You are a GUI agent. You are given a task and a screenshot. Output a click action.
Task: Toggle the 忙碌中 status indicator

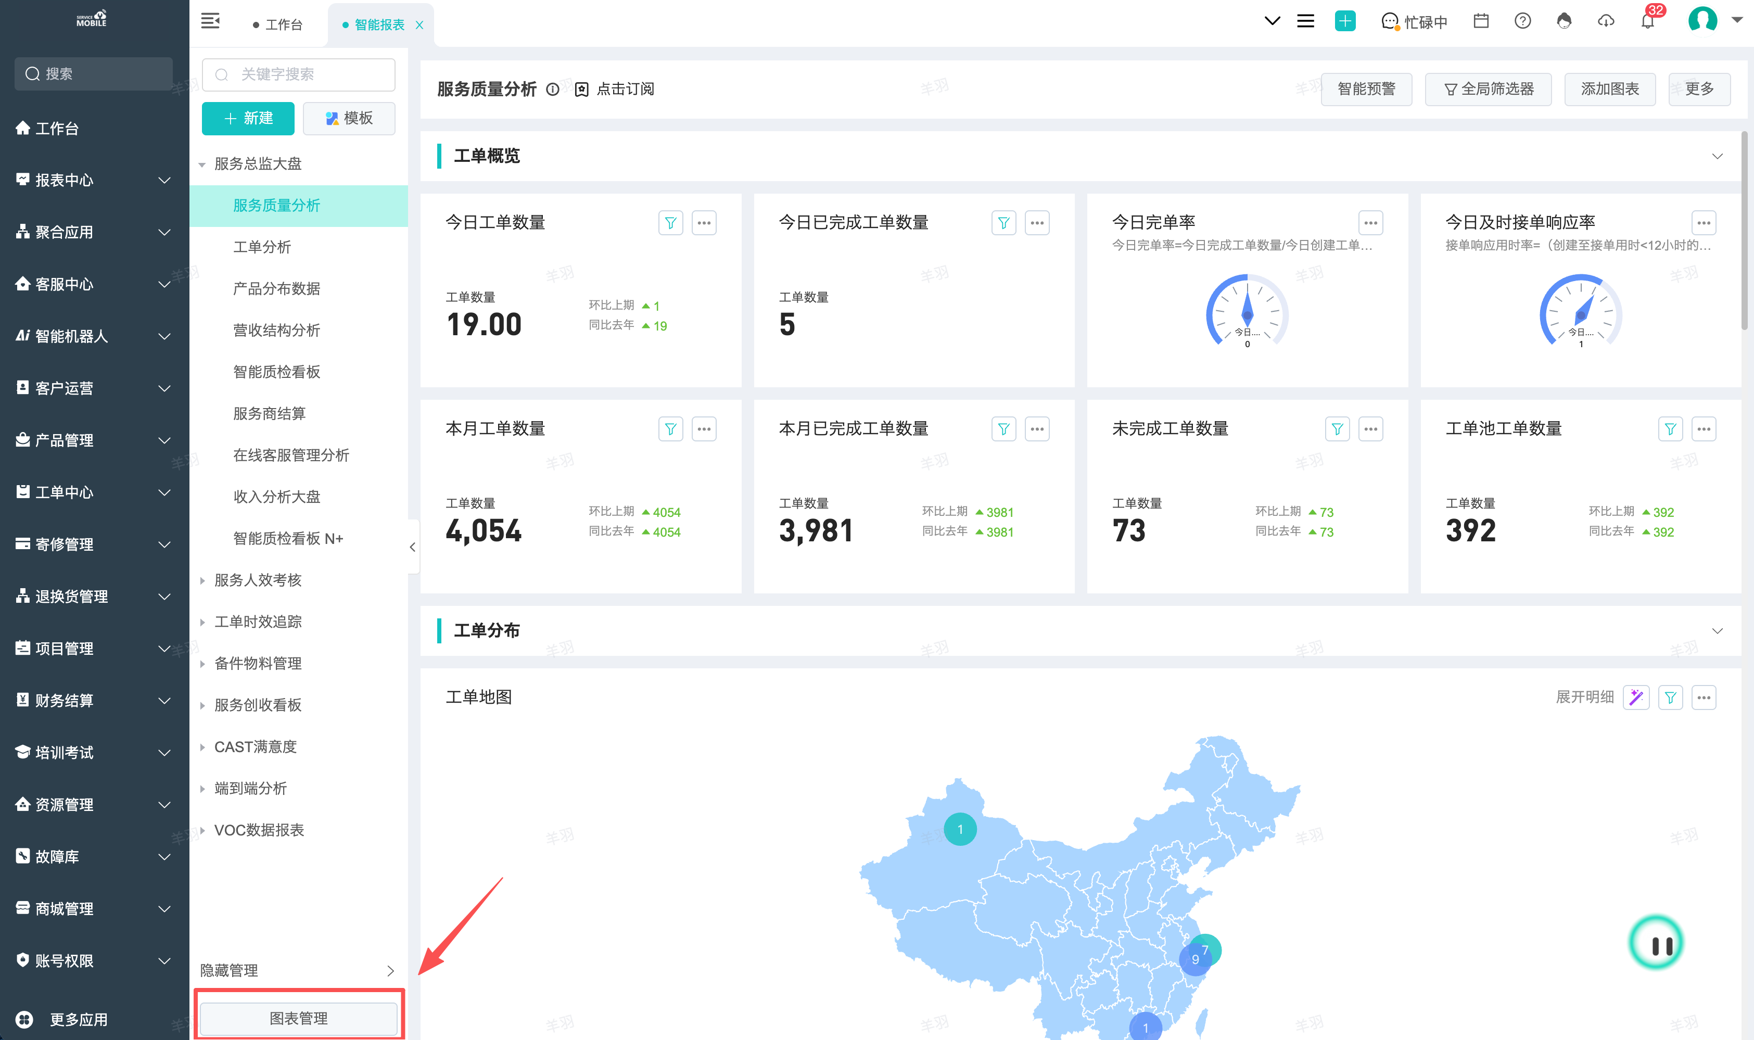(1414, 22)
